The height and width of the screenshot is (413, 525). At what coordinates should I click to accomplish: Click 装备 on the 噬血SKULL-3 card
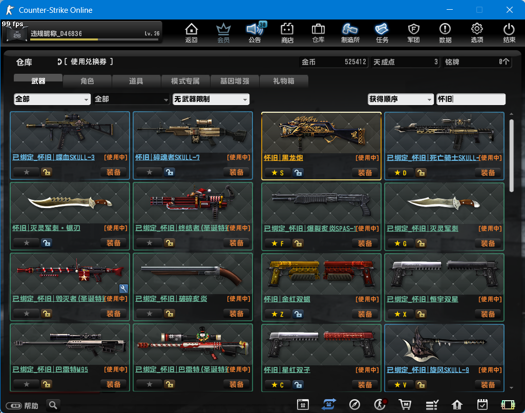[114, 172]
